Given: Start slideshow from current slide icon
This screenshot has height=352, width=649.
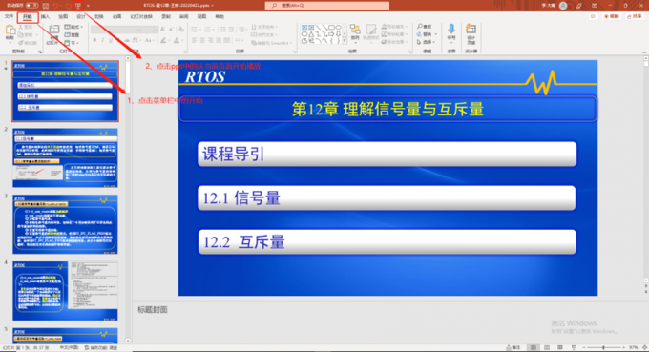Looking at the screenshot, I should tap(78, 6).
